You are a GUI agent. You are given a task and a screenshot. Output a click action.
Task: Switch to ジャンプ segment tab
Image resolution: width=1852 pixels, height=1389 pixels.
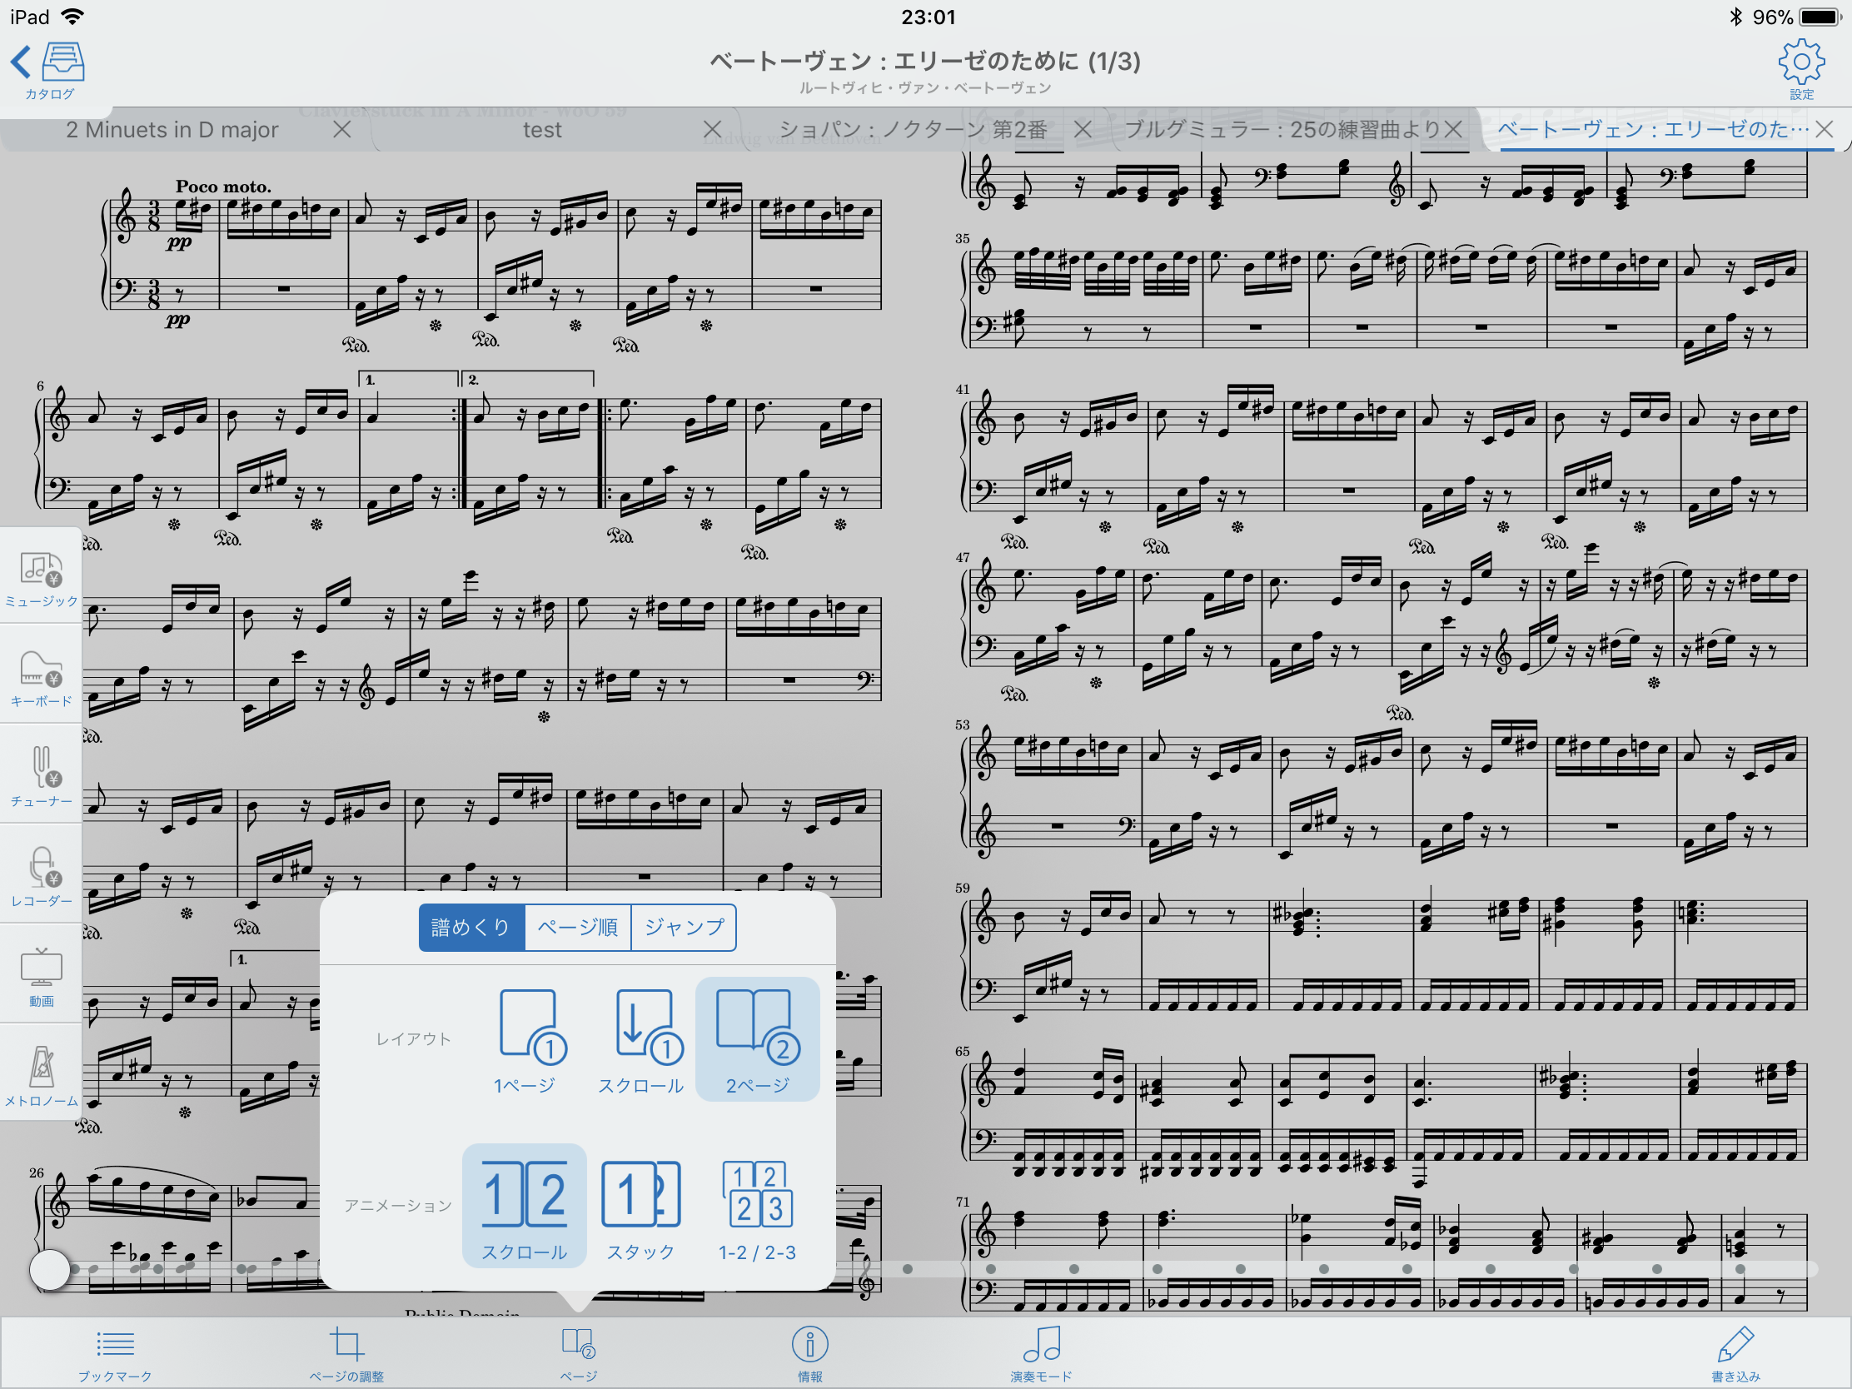click(684, 927)
